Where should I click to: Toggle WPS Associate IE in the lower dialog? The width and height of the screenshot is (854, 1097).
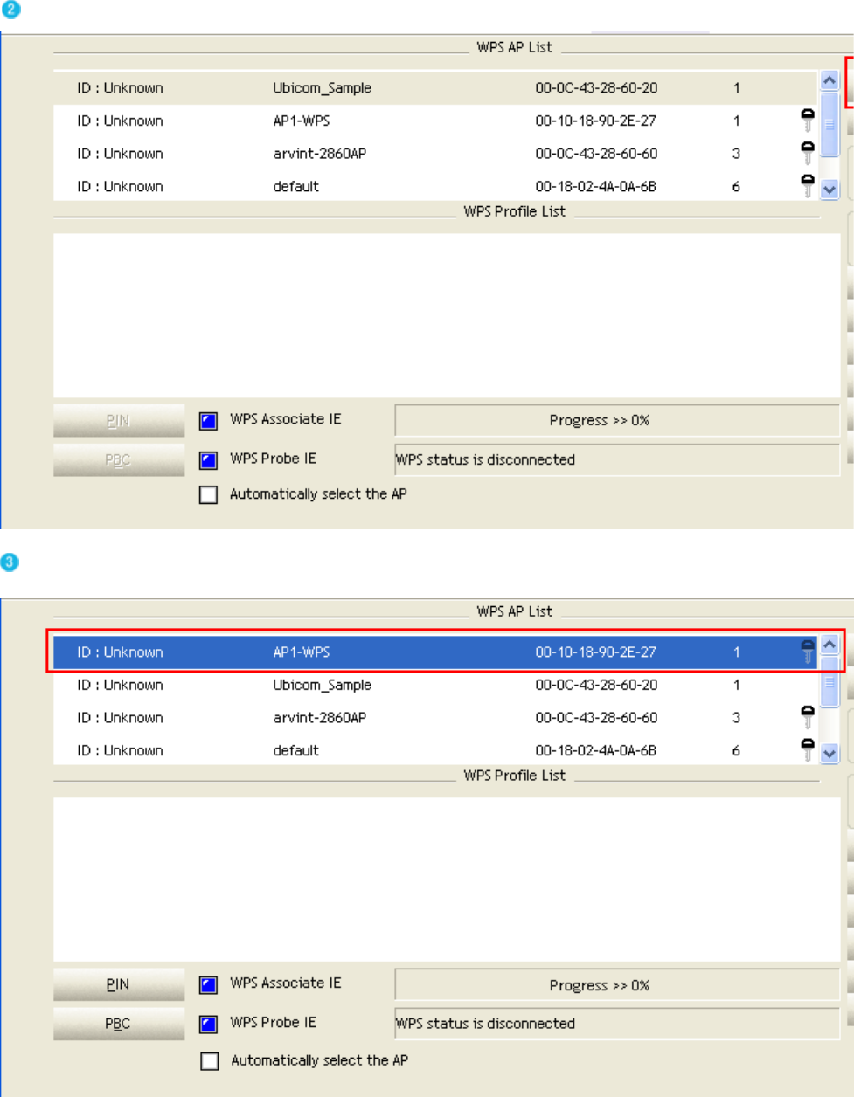[208, 985]
